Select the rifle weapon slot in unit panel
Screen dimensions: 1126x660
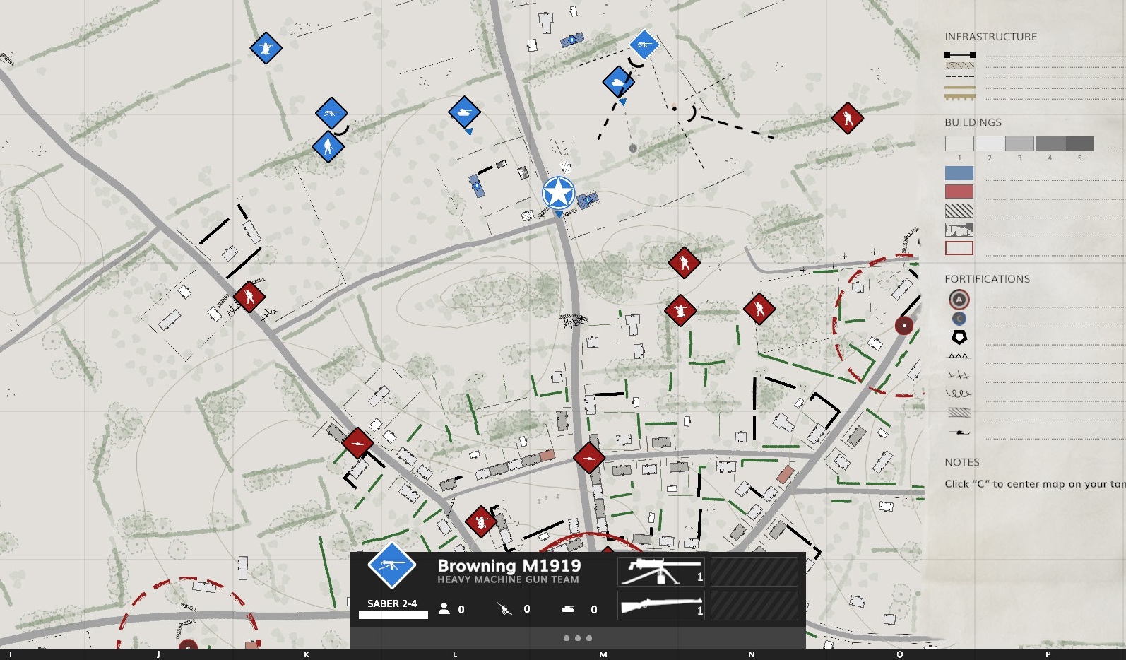tap(661, 606)
